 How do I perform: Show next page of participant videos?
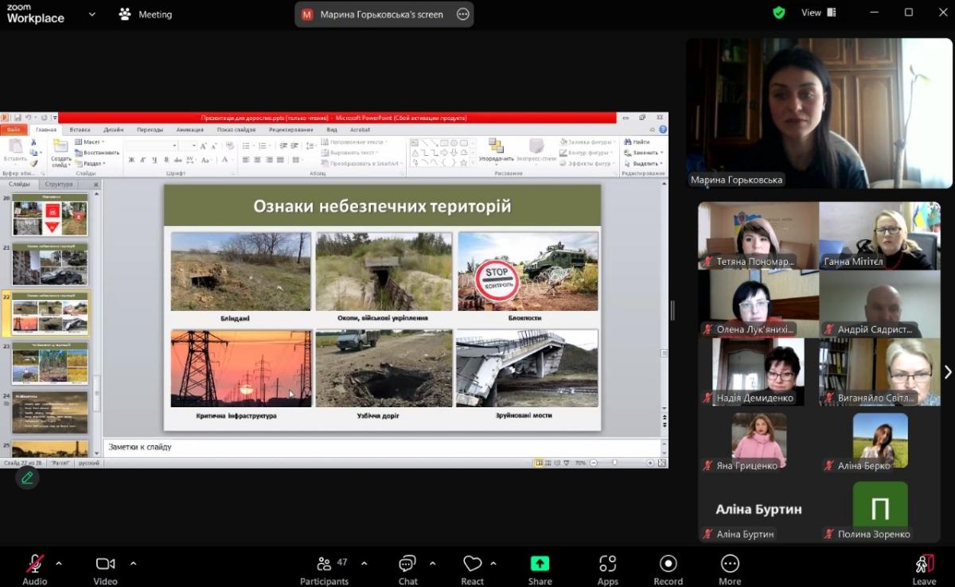947,372
